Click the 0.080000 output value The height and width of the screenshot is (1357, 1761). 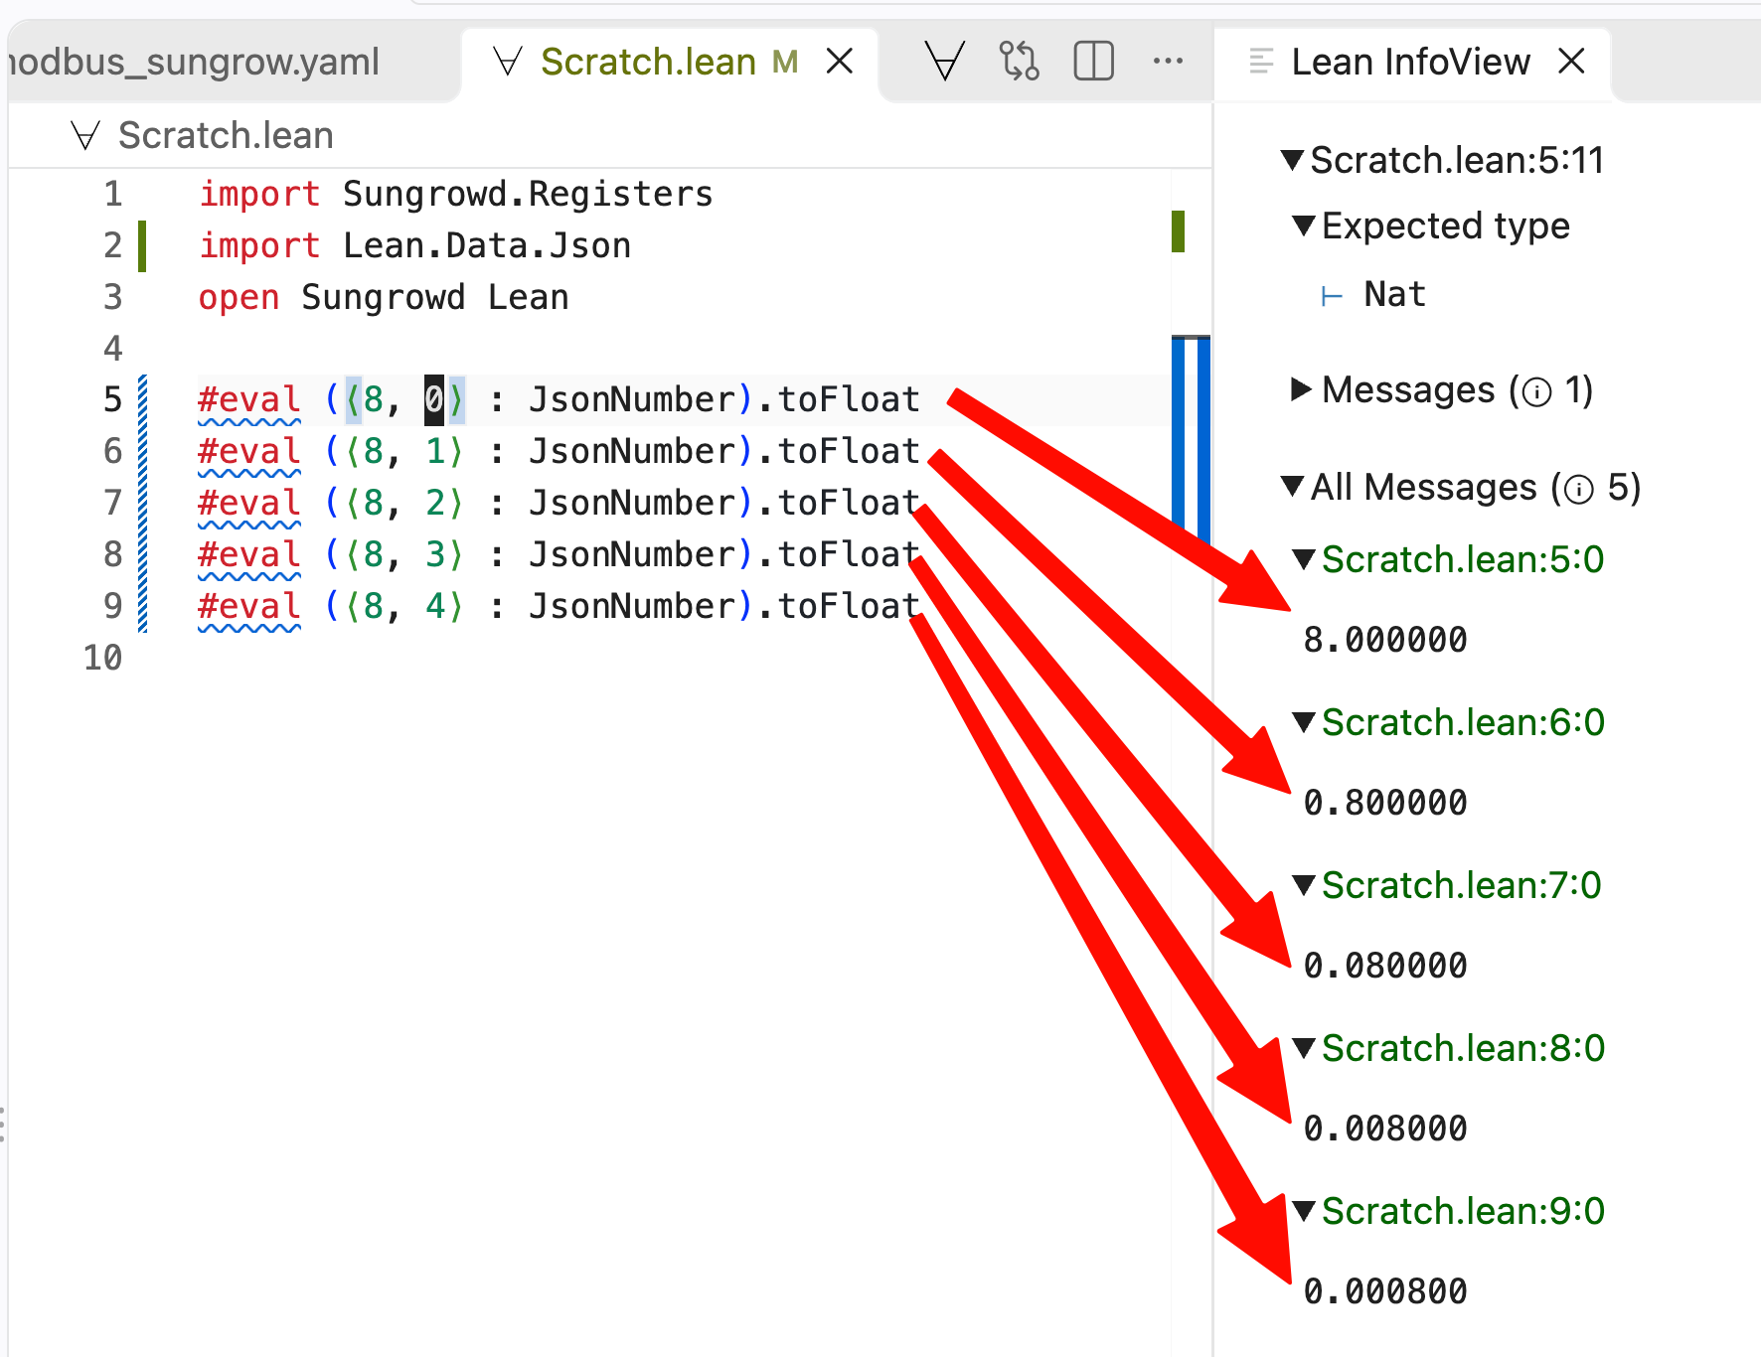pyautogui.click(x=1385, y=966)
